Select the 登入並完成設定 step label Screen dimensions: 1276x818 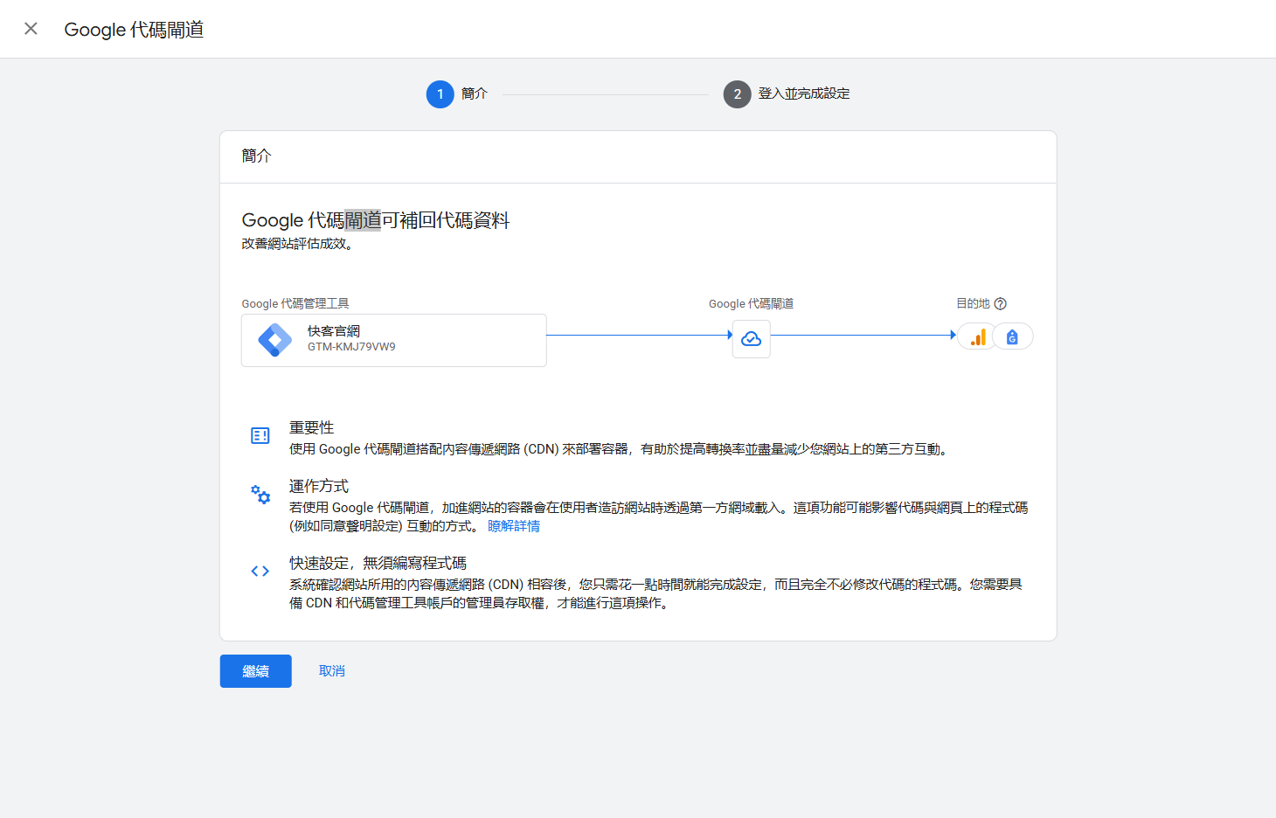pos(804,94)
